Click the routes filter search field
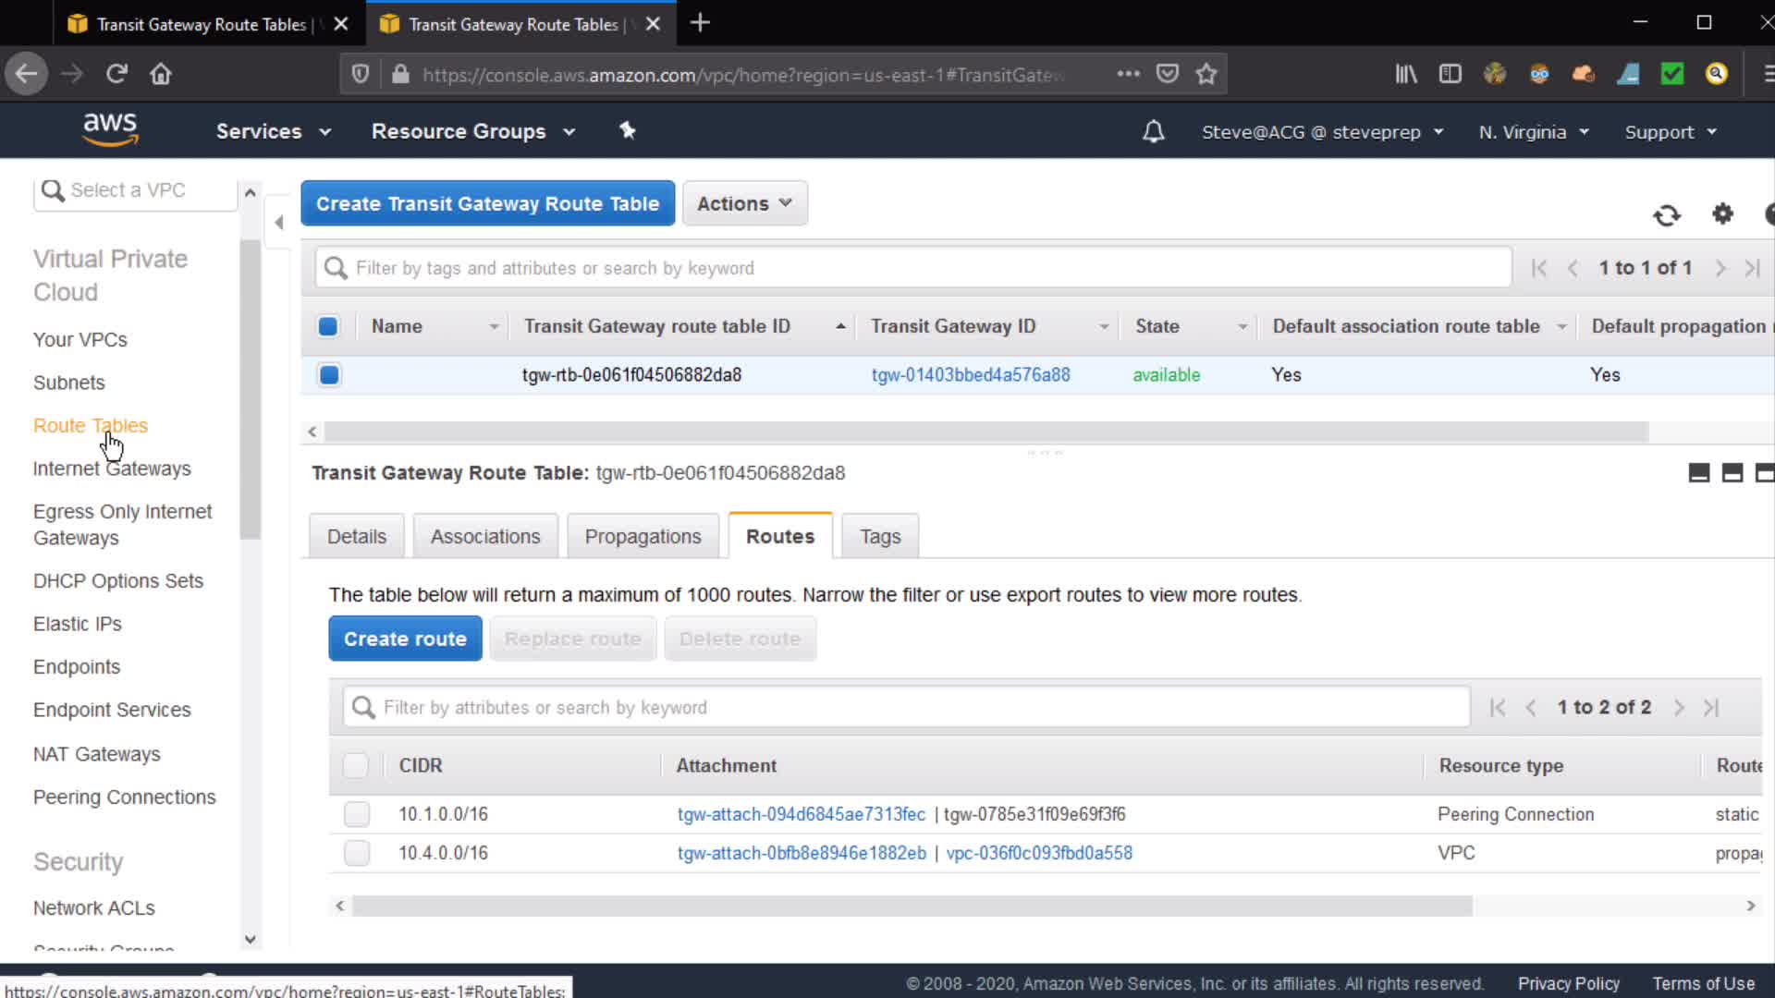 (906, 707)
